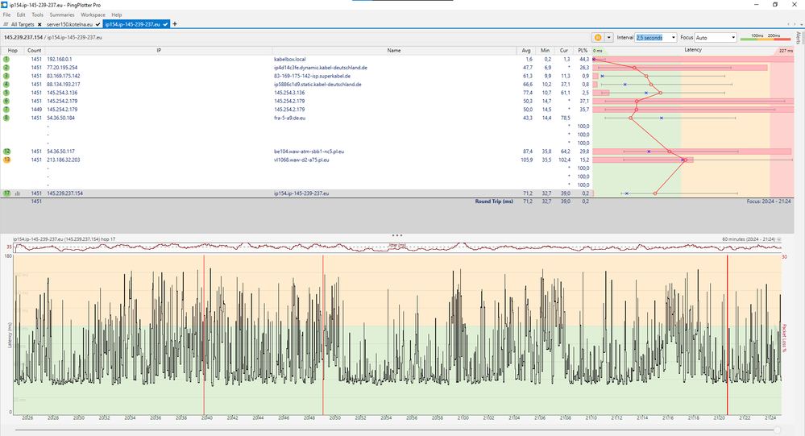805x436 pixels.
Task: Click the 100ms 200ms latency color scale
Action: point(765,37)
